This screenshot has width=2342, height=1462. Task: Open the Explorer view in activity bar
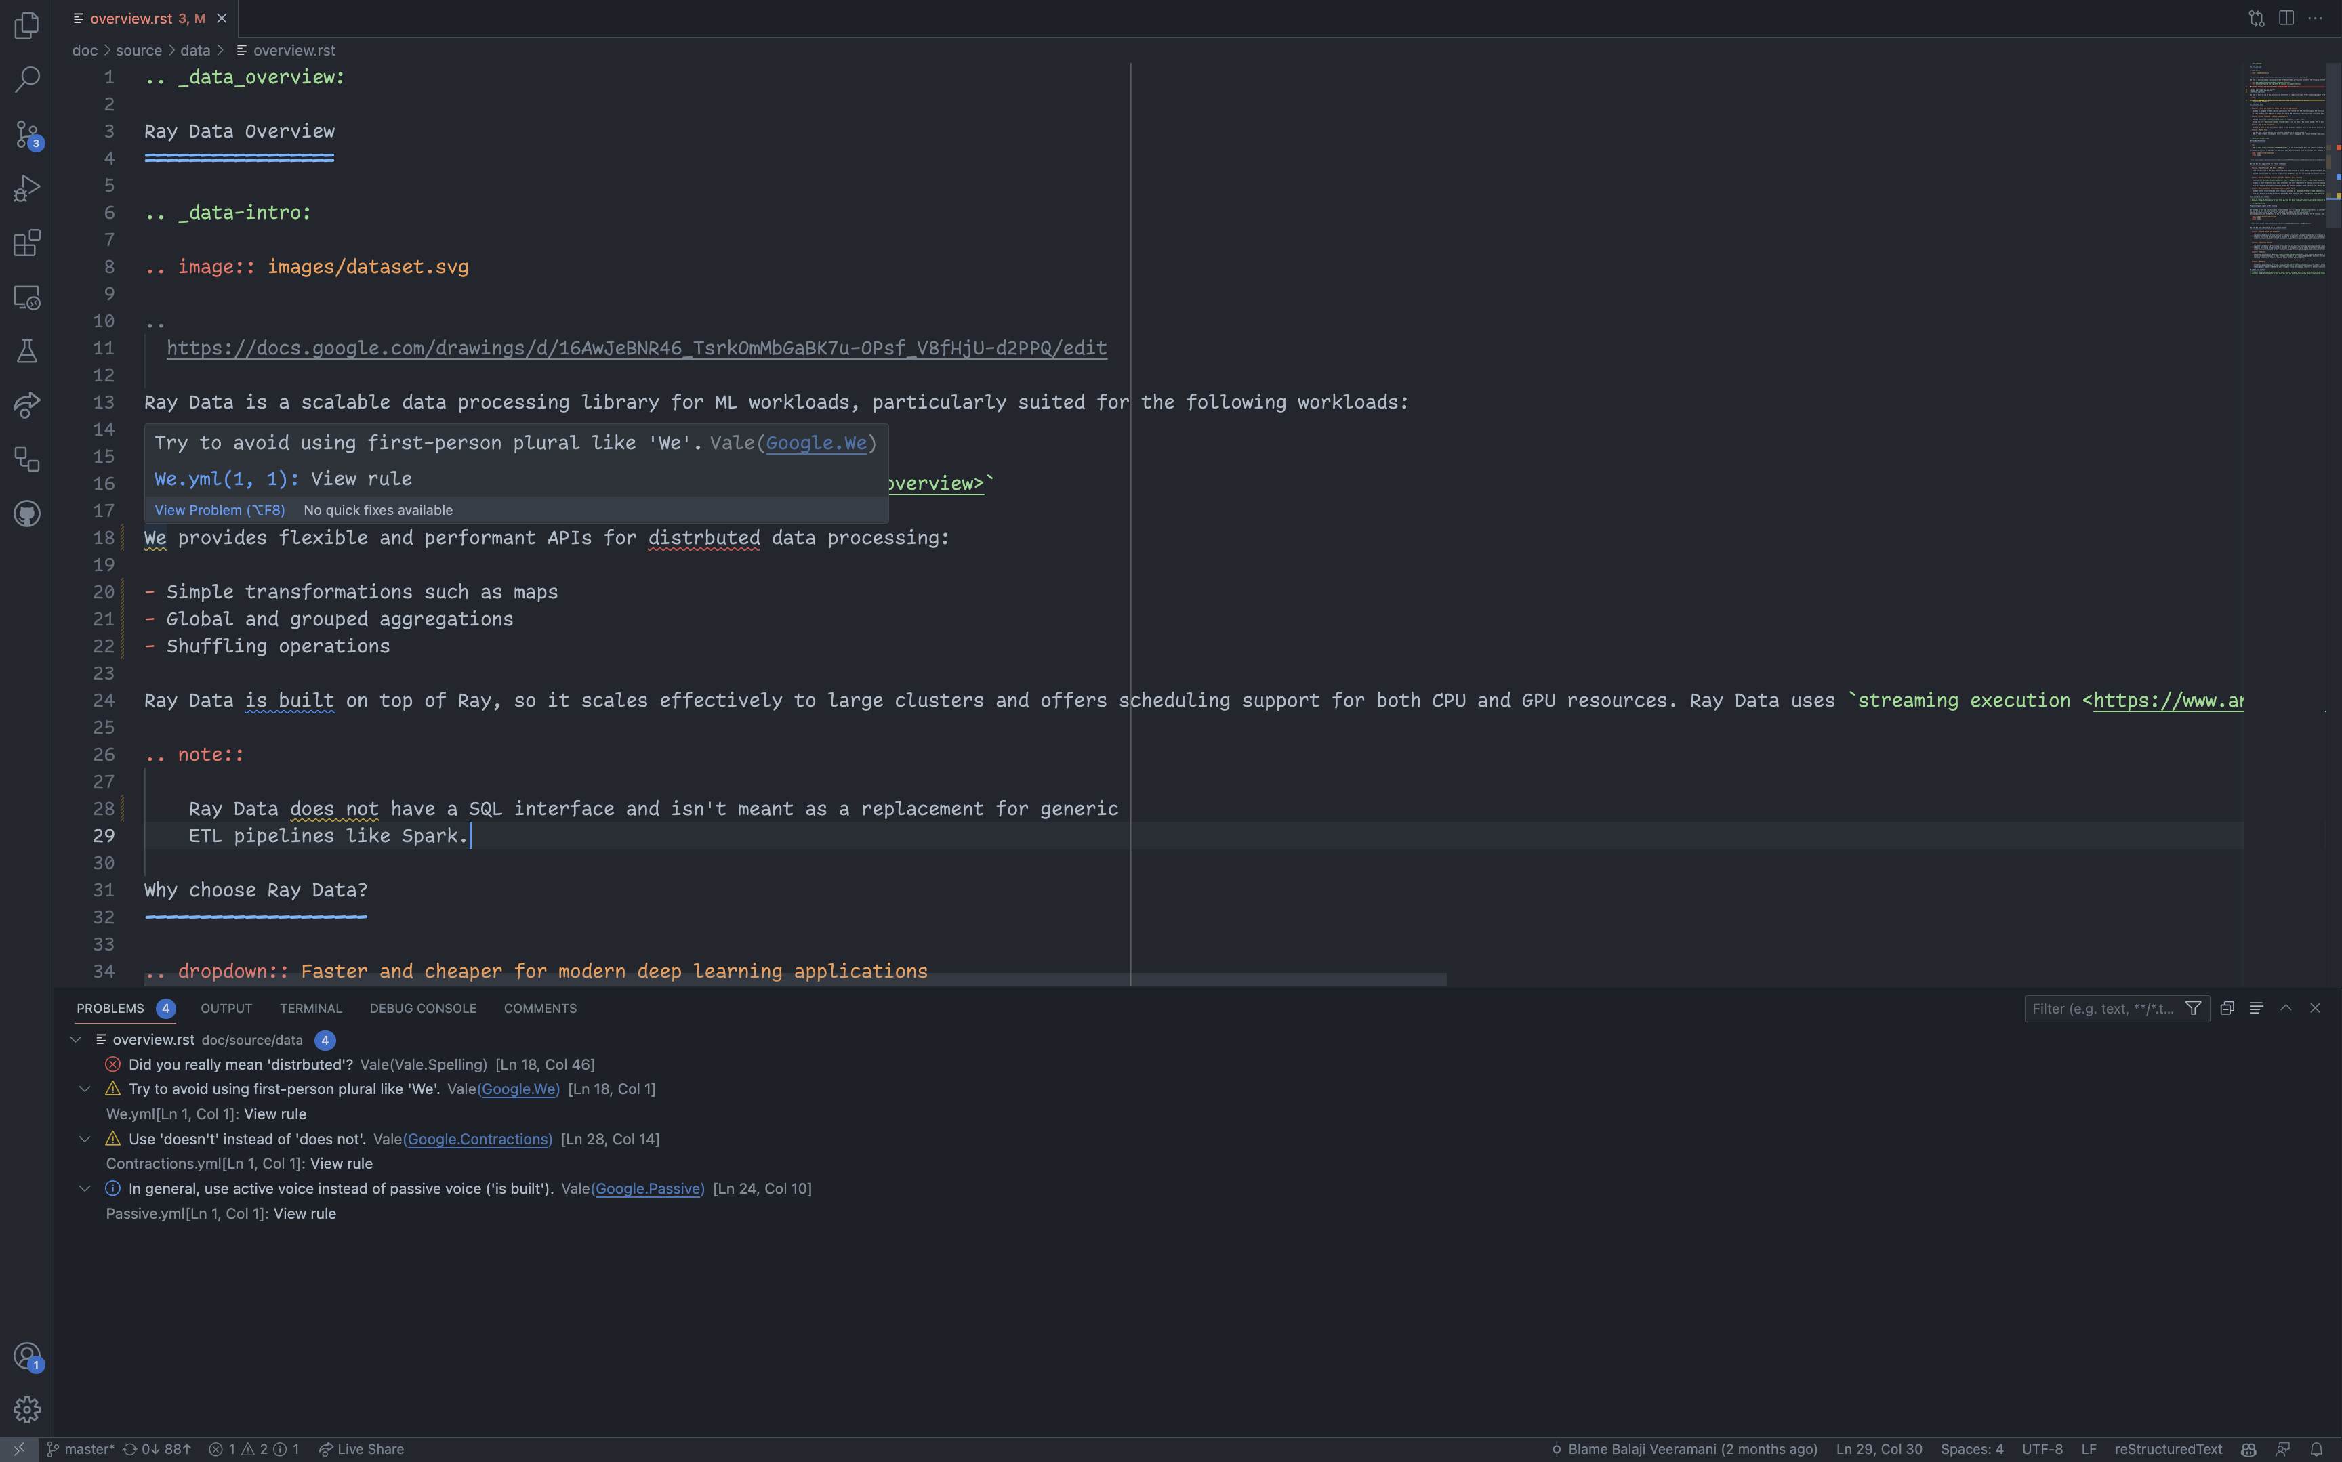[x=27, y=25]
